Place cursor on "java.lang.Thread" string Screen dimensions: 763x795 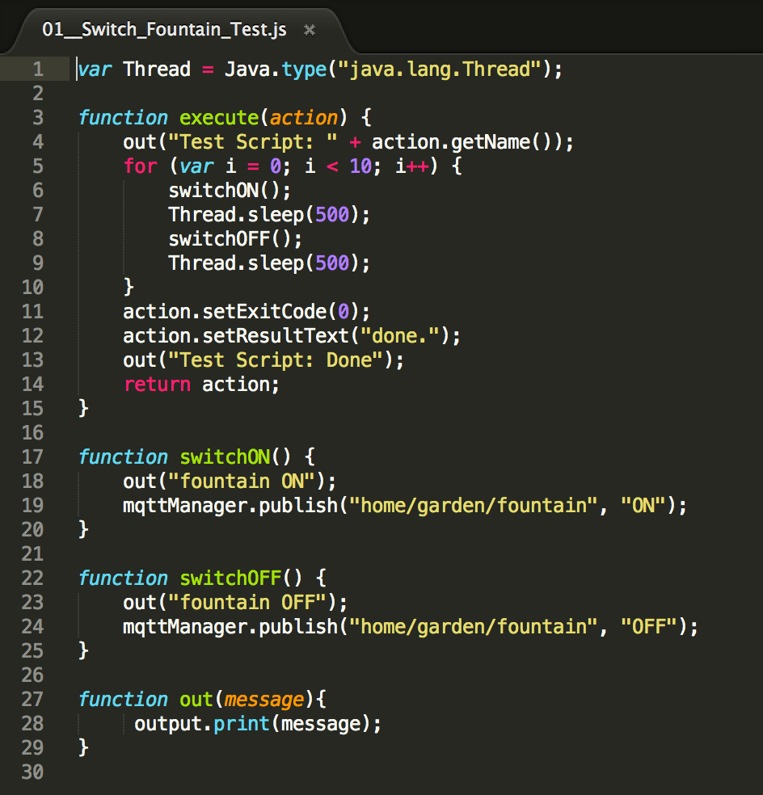(439, 69)
